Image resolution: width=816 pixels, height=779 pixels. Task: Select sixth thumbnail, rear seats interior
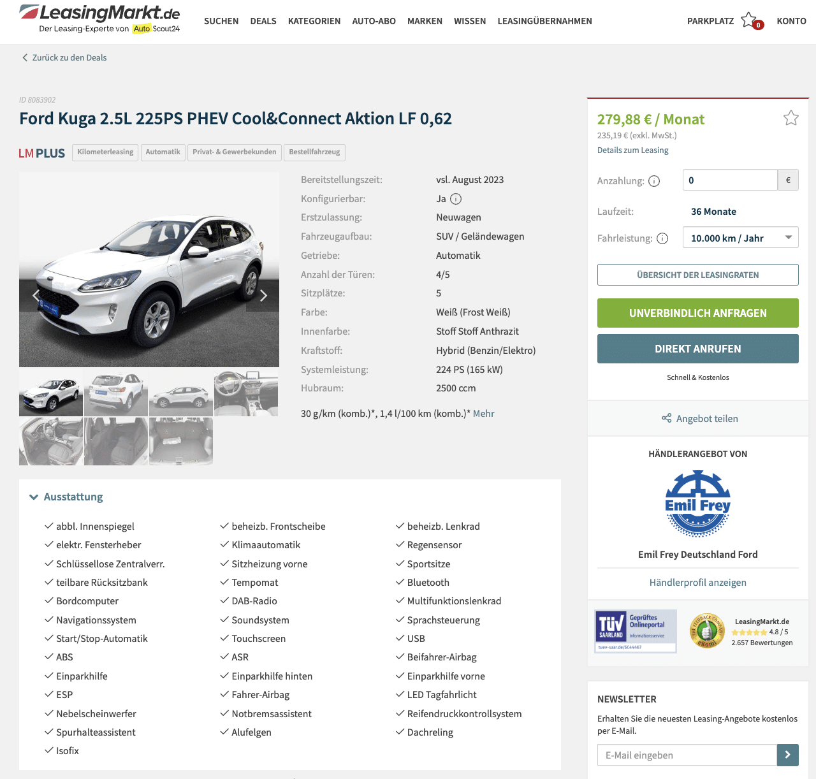click(x=116, y=441)
